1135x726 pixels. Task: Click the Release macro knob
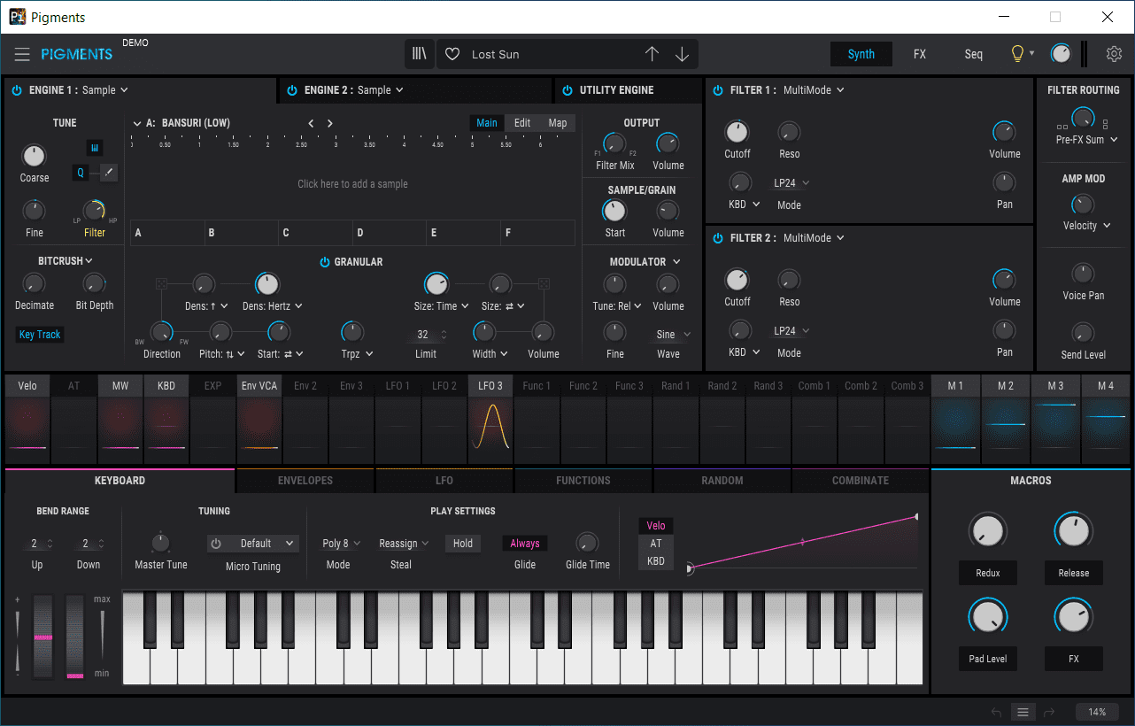coord(1073,530)
